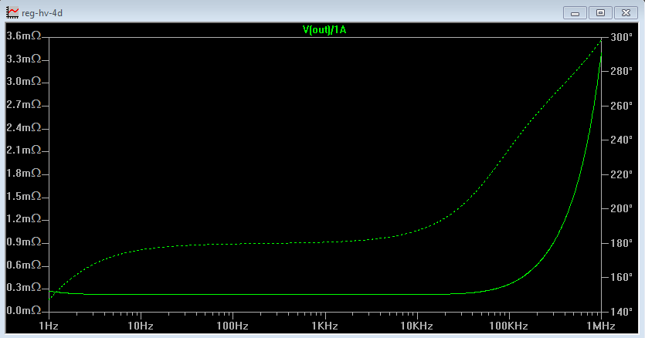The image size is (645, 338).
Task: Click the 140° phase axis label
Action: (x=622, y=312)
